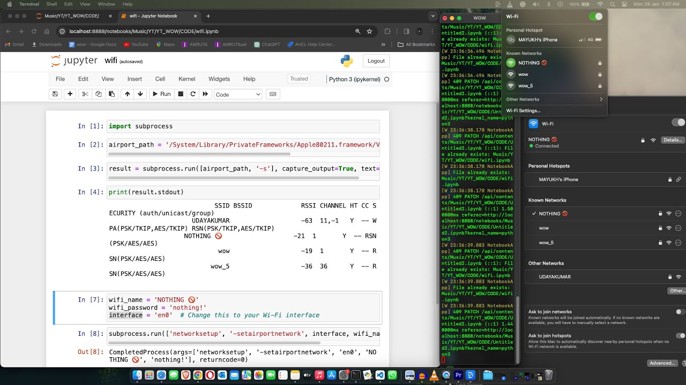Image resolution: width=686 pixels, height=385 pixels.
Task: Connect to MAYUKH's iPhone hotspot in dropdown
Action: pyautogui.click(x=554, y=40)
